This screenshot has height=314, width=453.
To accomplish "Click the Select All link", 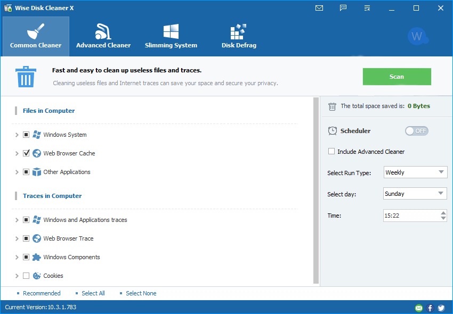I will [x=93, y=293].
